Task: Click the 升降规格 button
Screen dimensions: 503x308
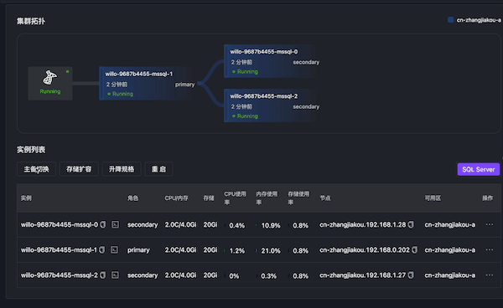Action: [x=122, y=169]
